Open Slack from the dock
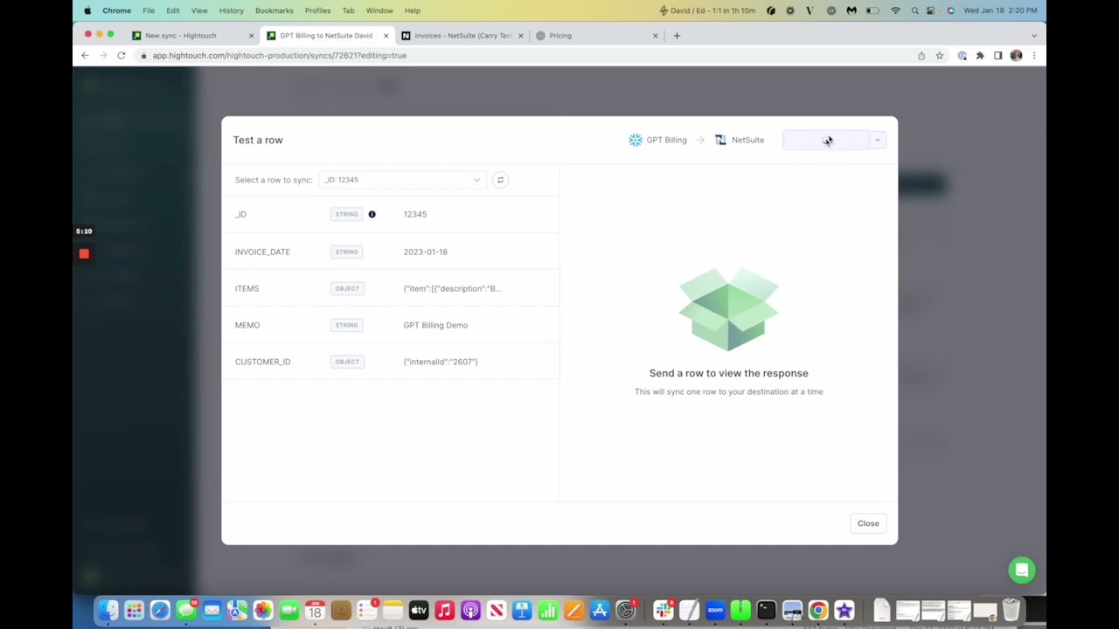This screenshot has height=629, width=1119. click(x=664, y=611)
